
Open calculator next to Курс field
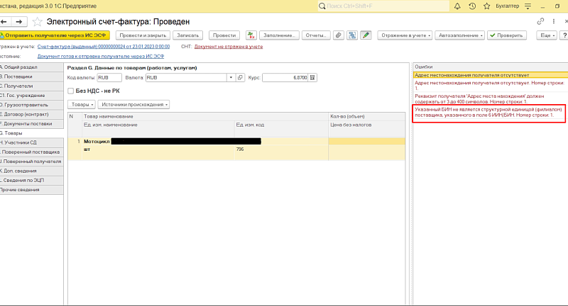pos(314,78)
